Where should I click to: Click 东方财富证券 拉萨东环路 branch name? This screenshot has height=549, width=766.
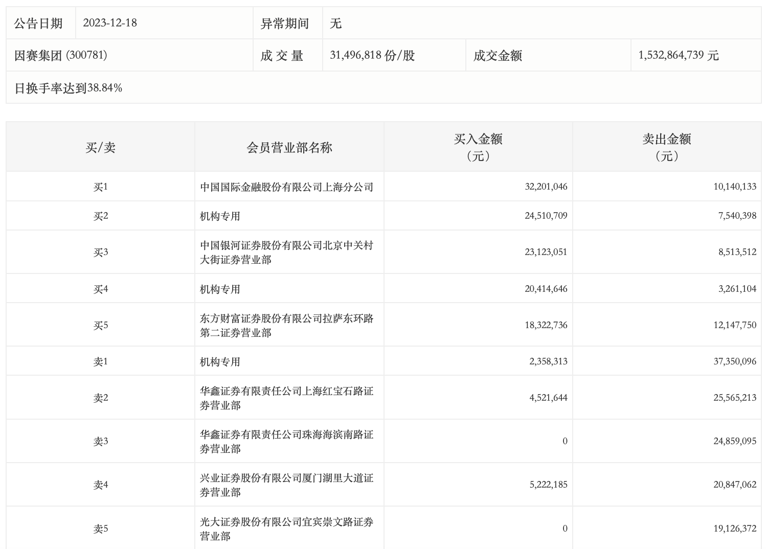tap(287, 326)
